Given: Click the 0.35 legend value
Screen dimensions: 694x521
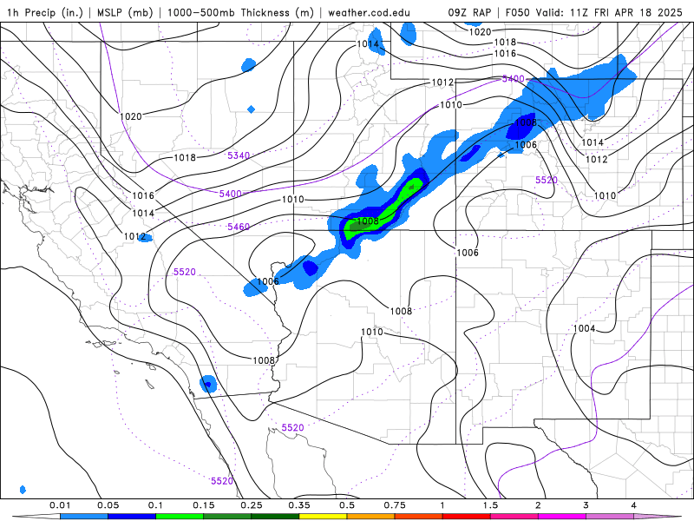Looking at the screenshot, I should (299, 505).
